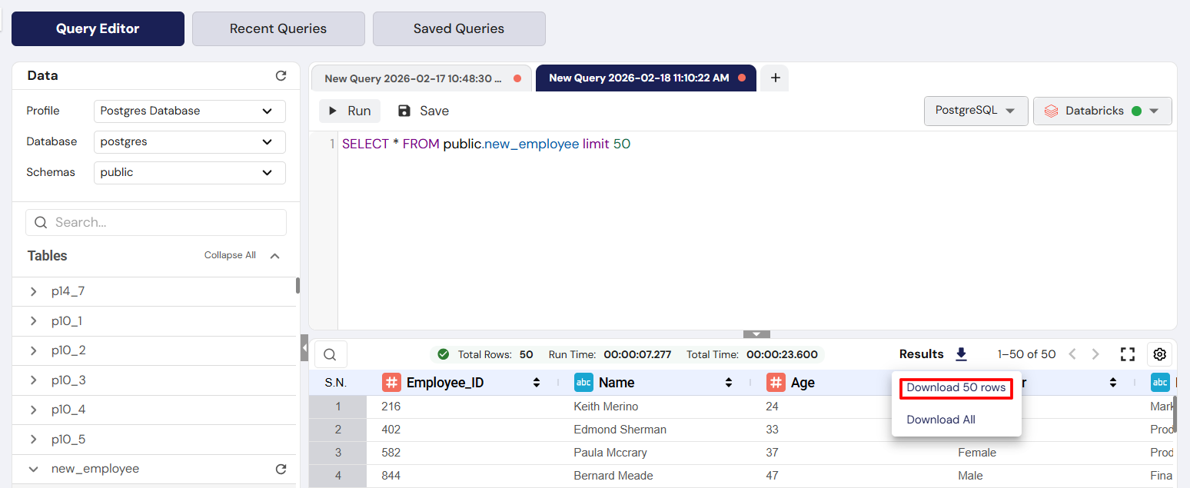Collapse the new_employee table node
This screenshot has height=488, width=1190.
tap(34, 469)
